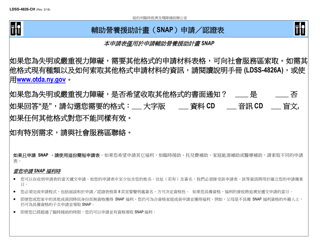Click the bold 如果只申請 SNAP paragraph
This screenshot has width=320, height=247.
tap(57, 155)
